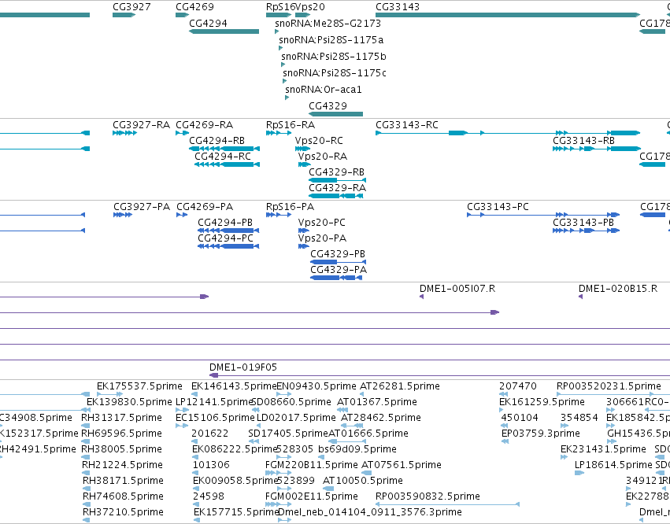Open CDS label CG4294-PC
The image size is (670, 524).
click(226, 238)
